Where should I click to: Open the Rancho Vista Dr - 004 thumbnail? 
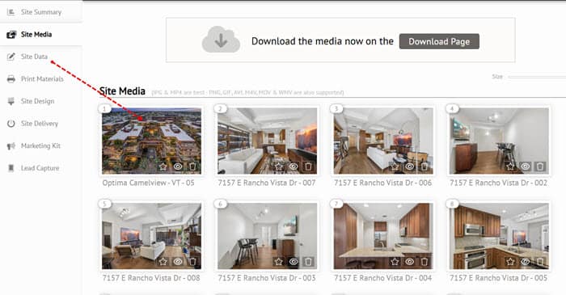383,236
